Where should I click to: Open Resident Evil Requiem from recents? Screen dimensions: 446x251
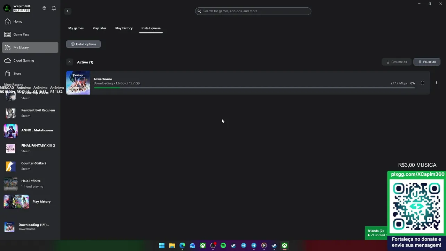pos(30,113)
